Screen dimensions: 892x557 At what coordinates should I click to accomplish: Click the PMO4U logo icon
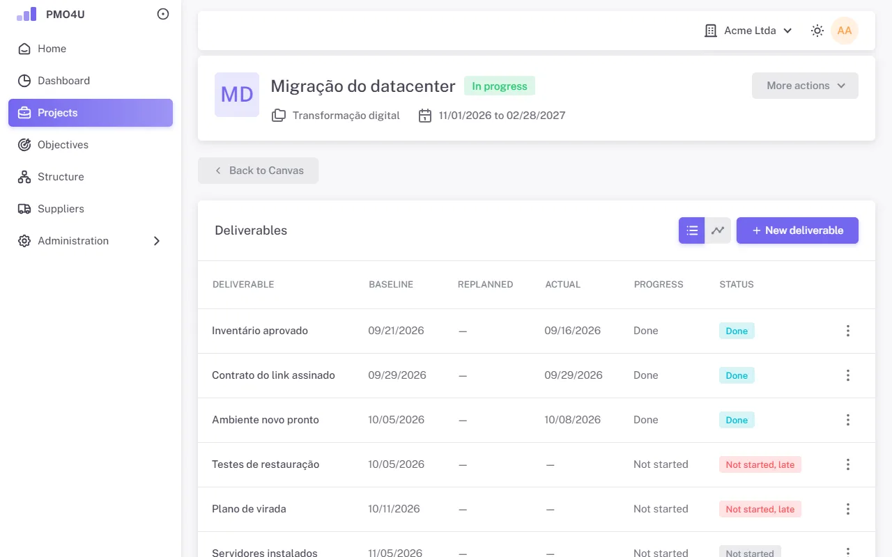point(26,14)
